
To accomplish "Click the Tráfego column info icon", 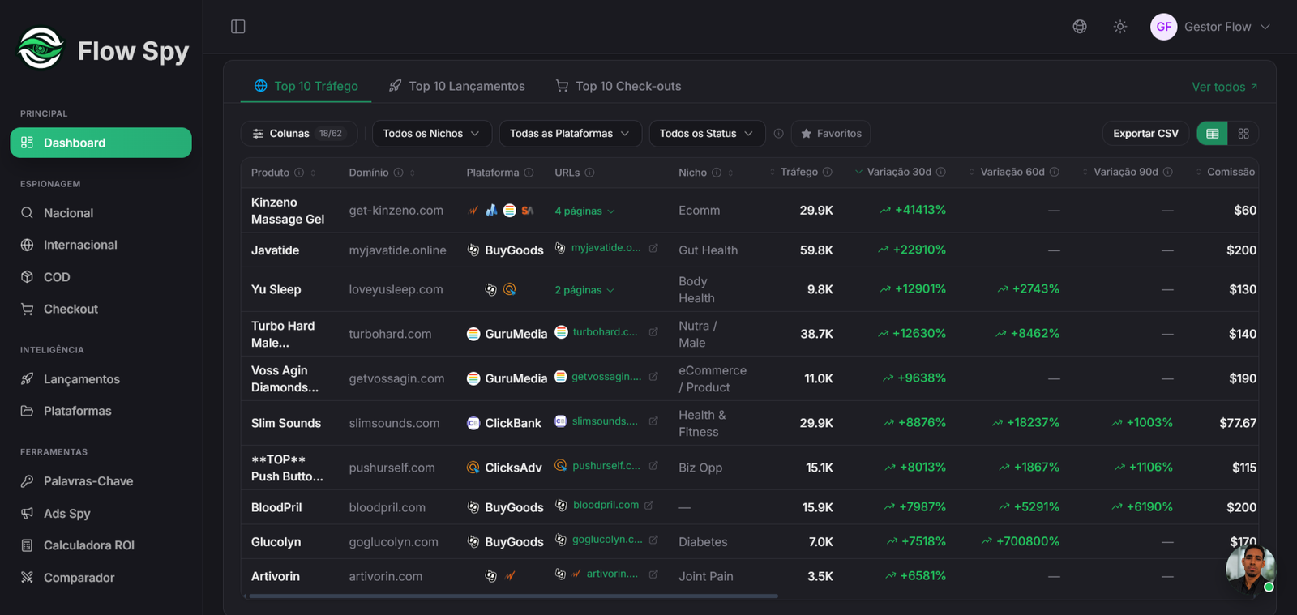I will [828, 173].
